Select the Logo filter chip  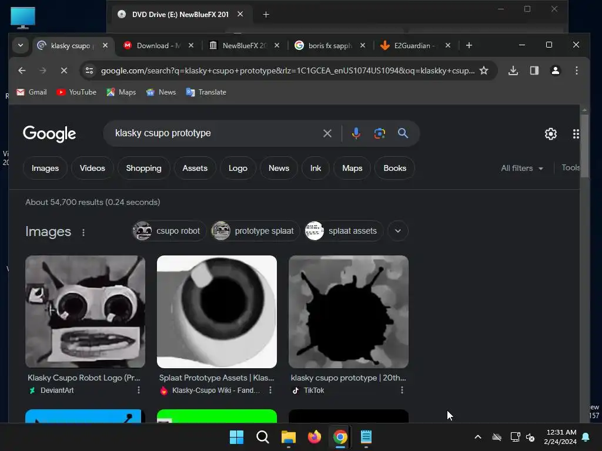pyautogui.click(x=238, y=168)
